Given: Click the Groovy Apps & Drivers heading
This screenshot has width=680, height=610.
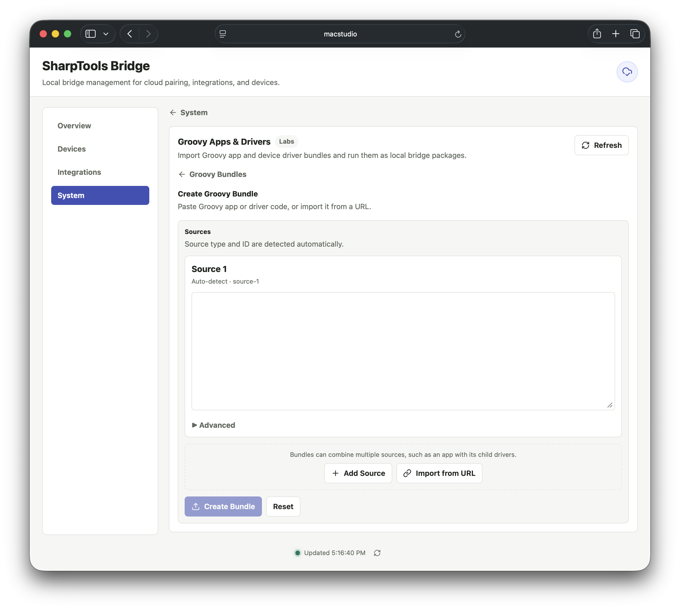Looking at the screenshot, I should pos(224,142).
